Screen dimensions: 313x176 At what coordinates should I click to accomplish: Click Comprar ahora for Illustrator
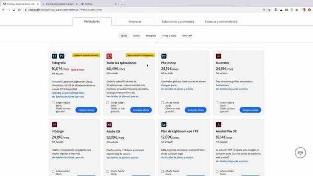point(250,110)
